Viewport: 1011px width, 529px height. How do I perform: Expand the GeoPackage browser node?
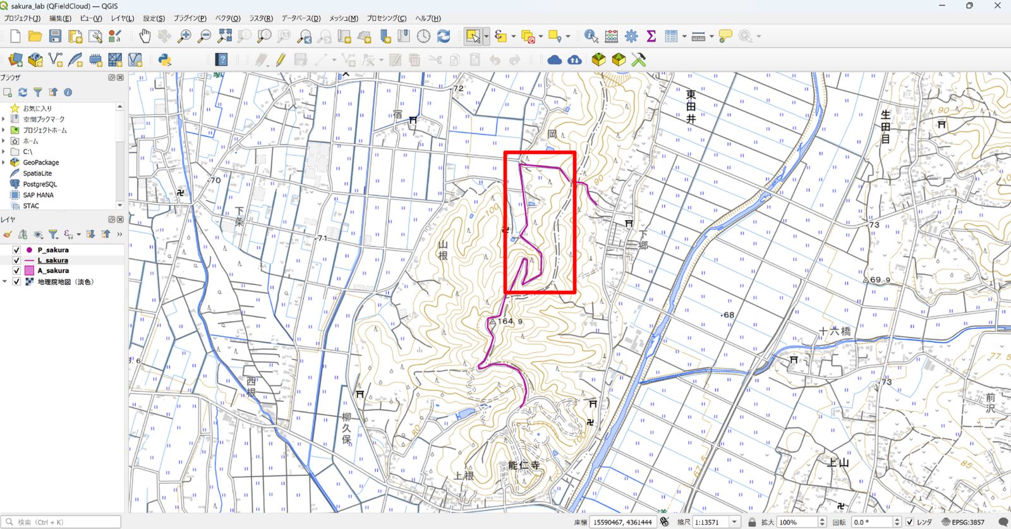coord(4,162)
